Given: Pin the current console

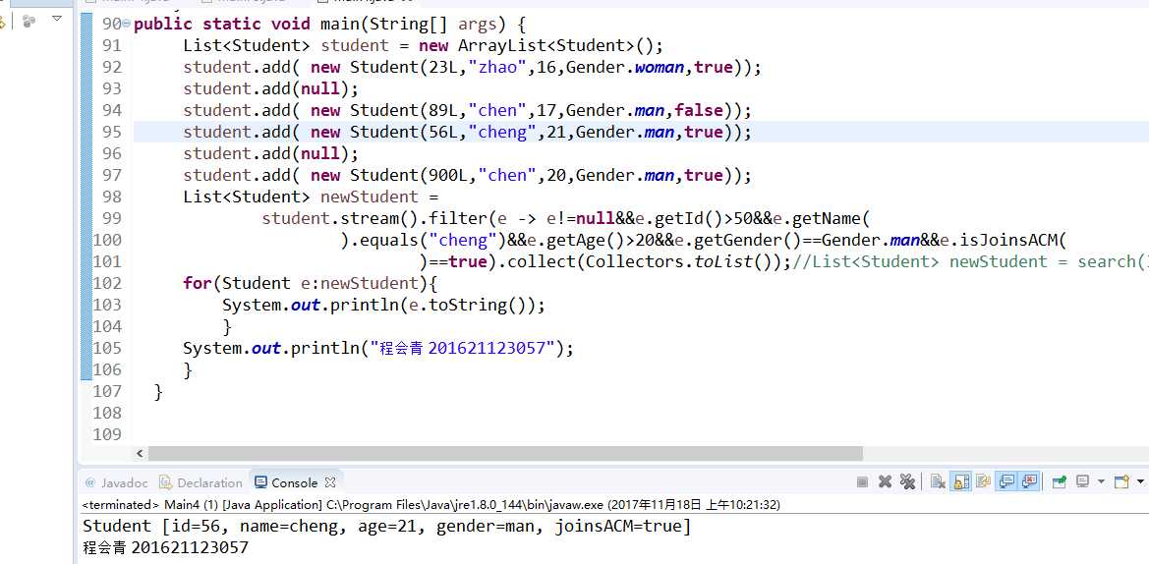Looking at the screenshot, I should (x=1059, y=482).
